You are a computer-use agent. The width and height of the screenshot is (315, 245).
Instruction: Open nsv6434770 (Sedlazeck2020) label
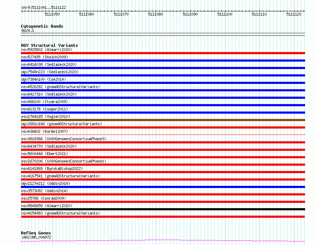[x=49, y=146]
